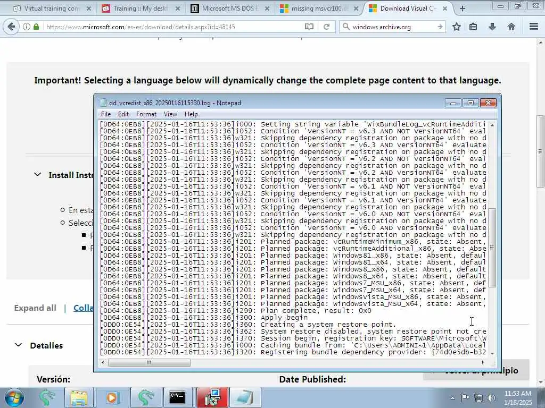
Task: Click 'Creating a system restore point.' line
Action: click(328, 325)
